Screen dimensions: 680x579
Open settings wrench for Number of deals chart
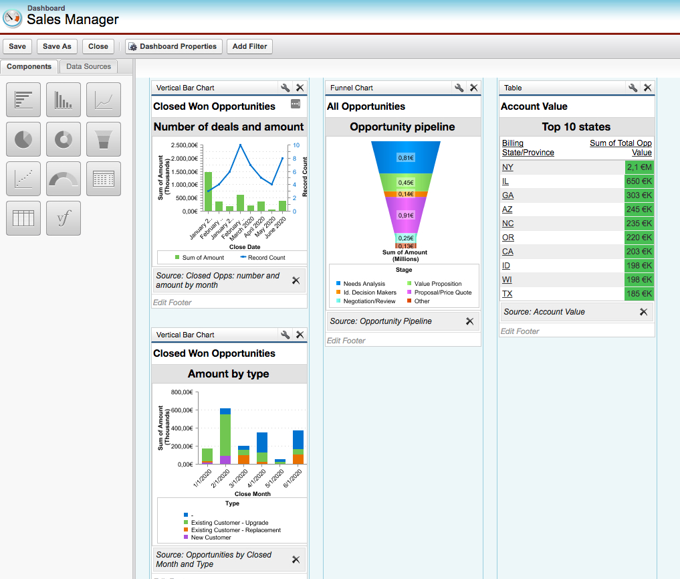tap(285, 88)
